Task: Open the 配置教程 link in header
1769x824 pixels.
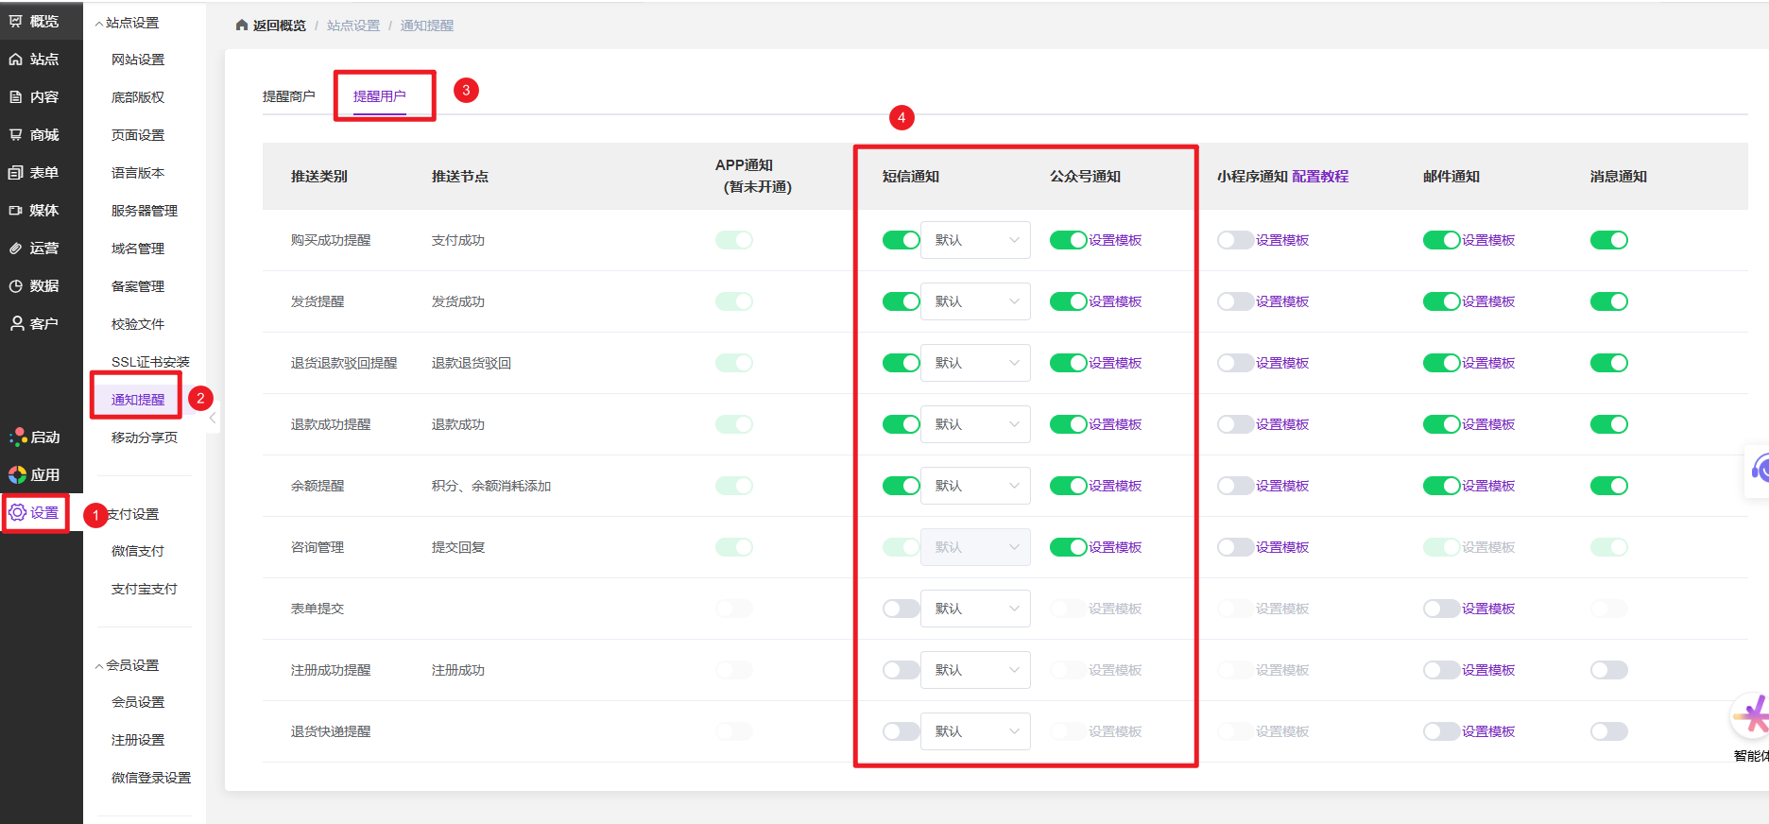Action: point(1320,177)
